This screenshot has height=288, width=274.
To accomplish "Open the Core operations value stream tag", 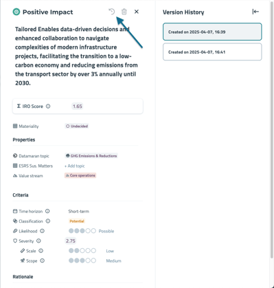I will 80,175.
